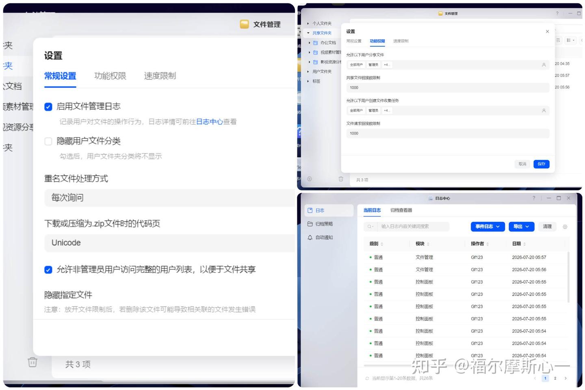Screen dimensions: 585x390
Task: Disable the 启用文件管理日志 checkbox
Action: point(48,107)
